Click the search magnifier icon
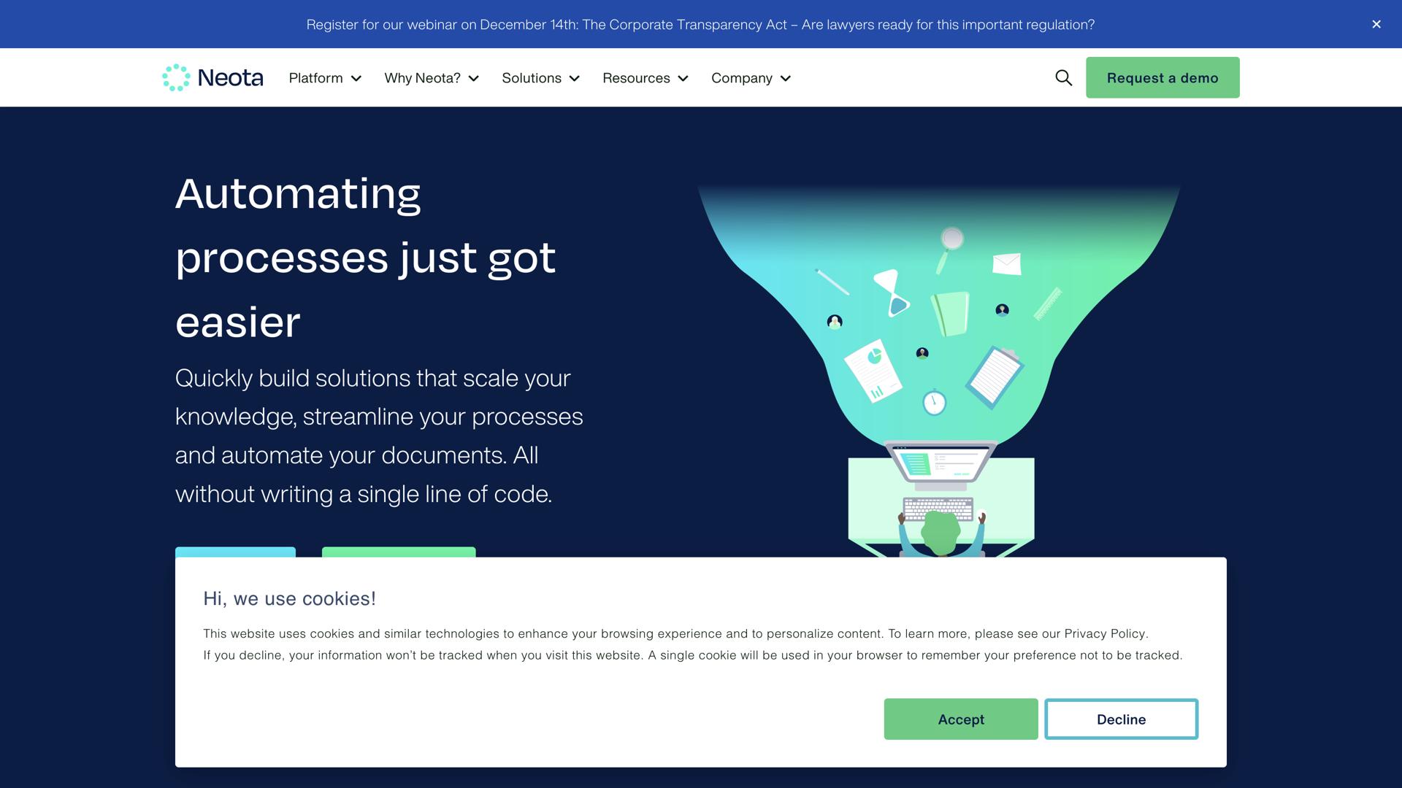1402x788 pixels. click(x=1063, y=78)
